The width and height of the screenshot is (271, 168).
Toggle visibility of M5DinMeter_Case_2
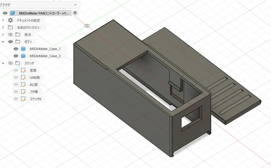tap(16, 56)
